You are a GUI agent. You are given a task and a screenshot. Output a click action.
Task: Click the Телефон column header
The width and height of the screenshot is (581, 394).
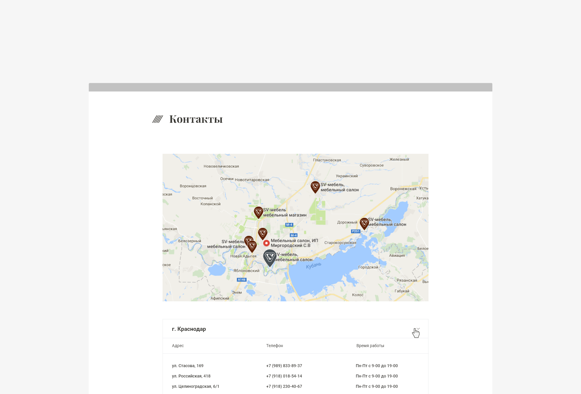(x=275, y=346)
